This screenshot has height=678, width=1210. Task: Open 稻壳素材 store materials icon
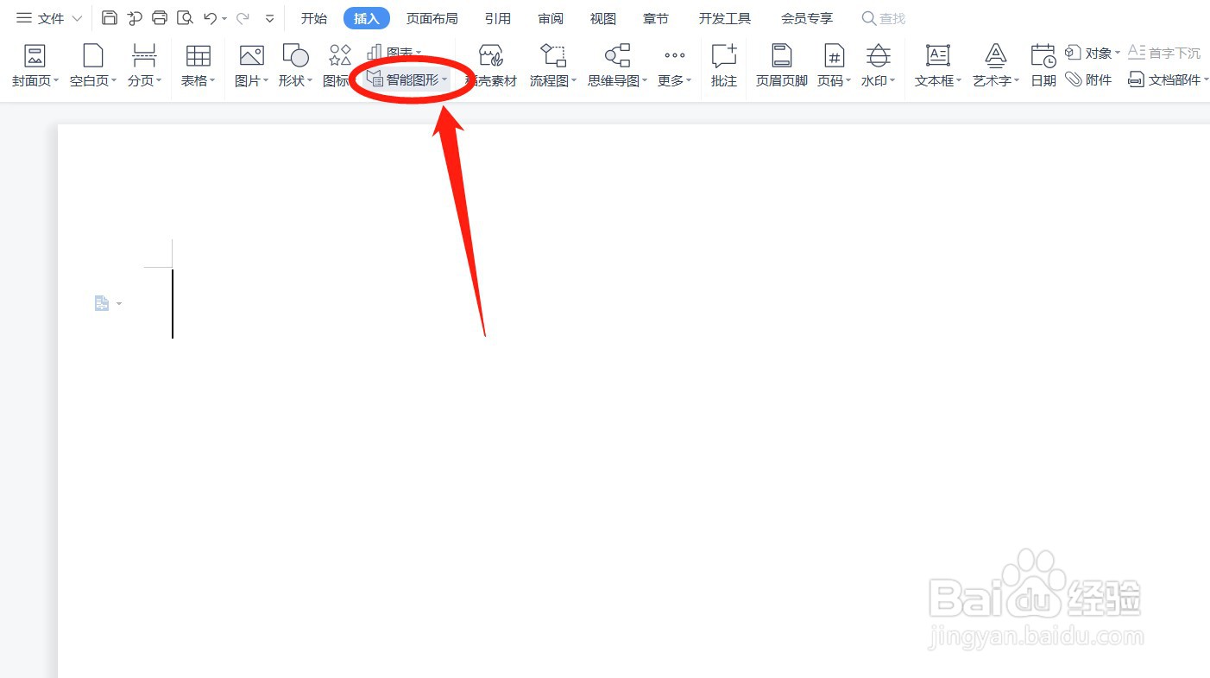(x=491, y=56)
